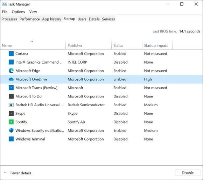Select the Microsoft Teams (Preview) row name

(36, 88)
